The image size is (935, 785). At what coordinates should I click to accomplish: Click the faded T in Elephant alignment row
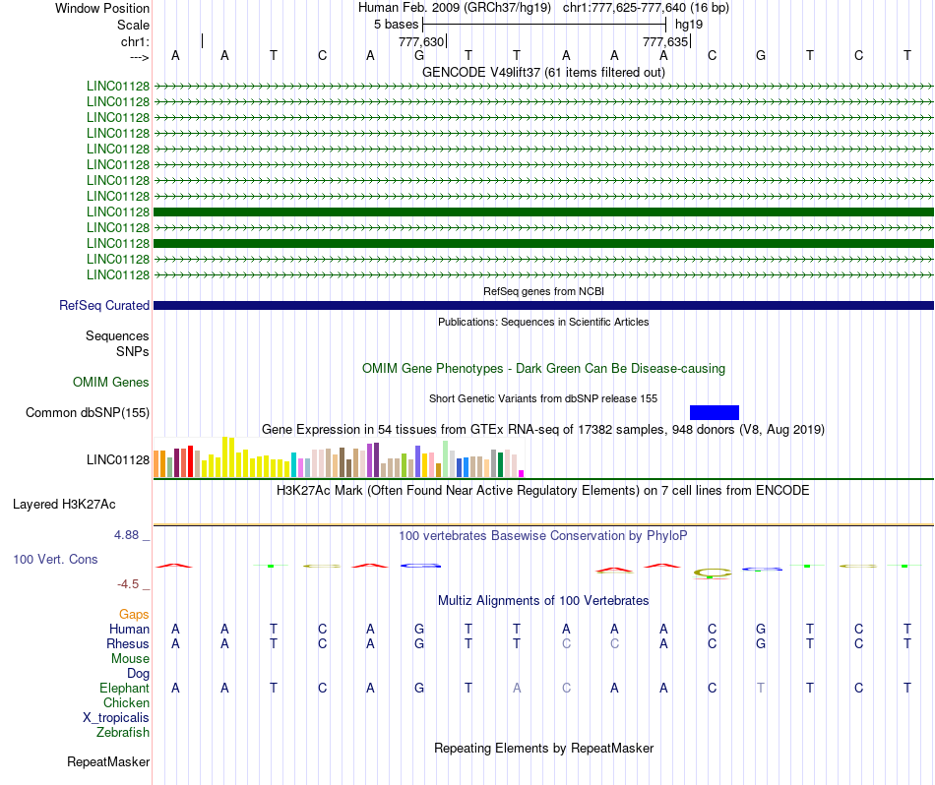coord(760,688)
